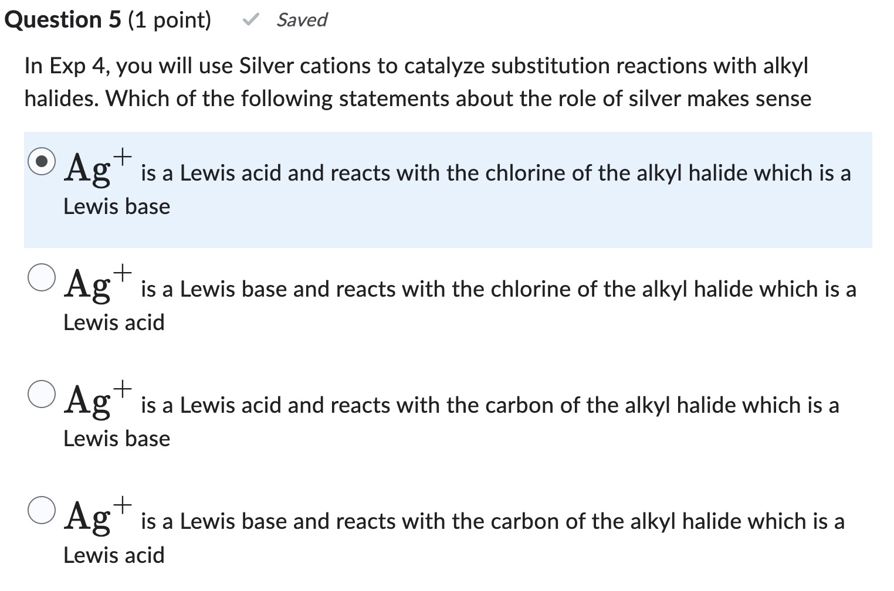This screenshot has height=591, width=894.
Task: Click the Lewis acid text in second answer
Action: 113,322
